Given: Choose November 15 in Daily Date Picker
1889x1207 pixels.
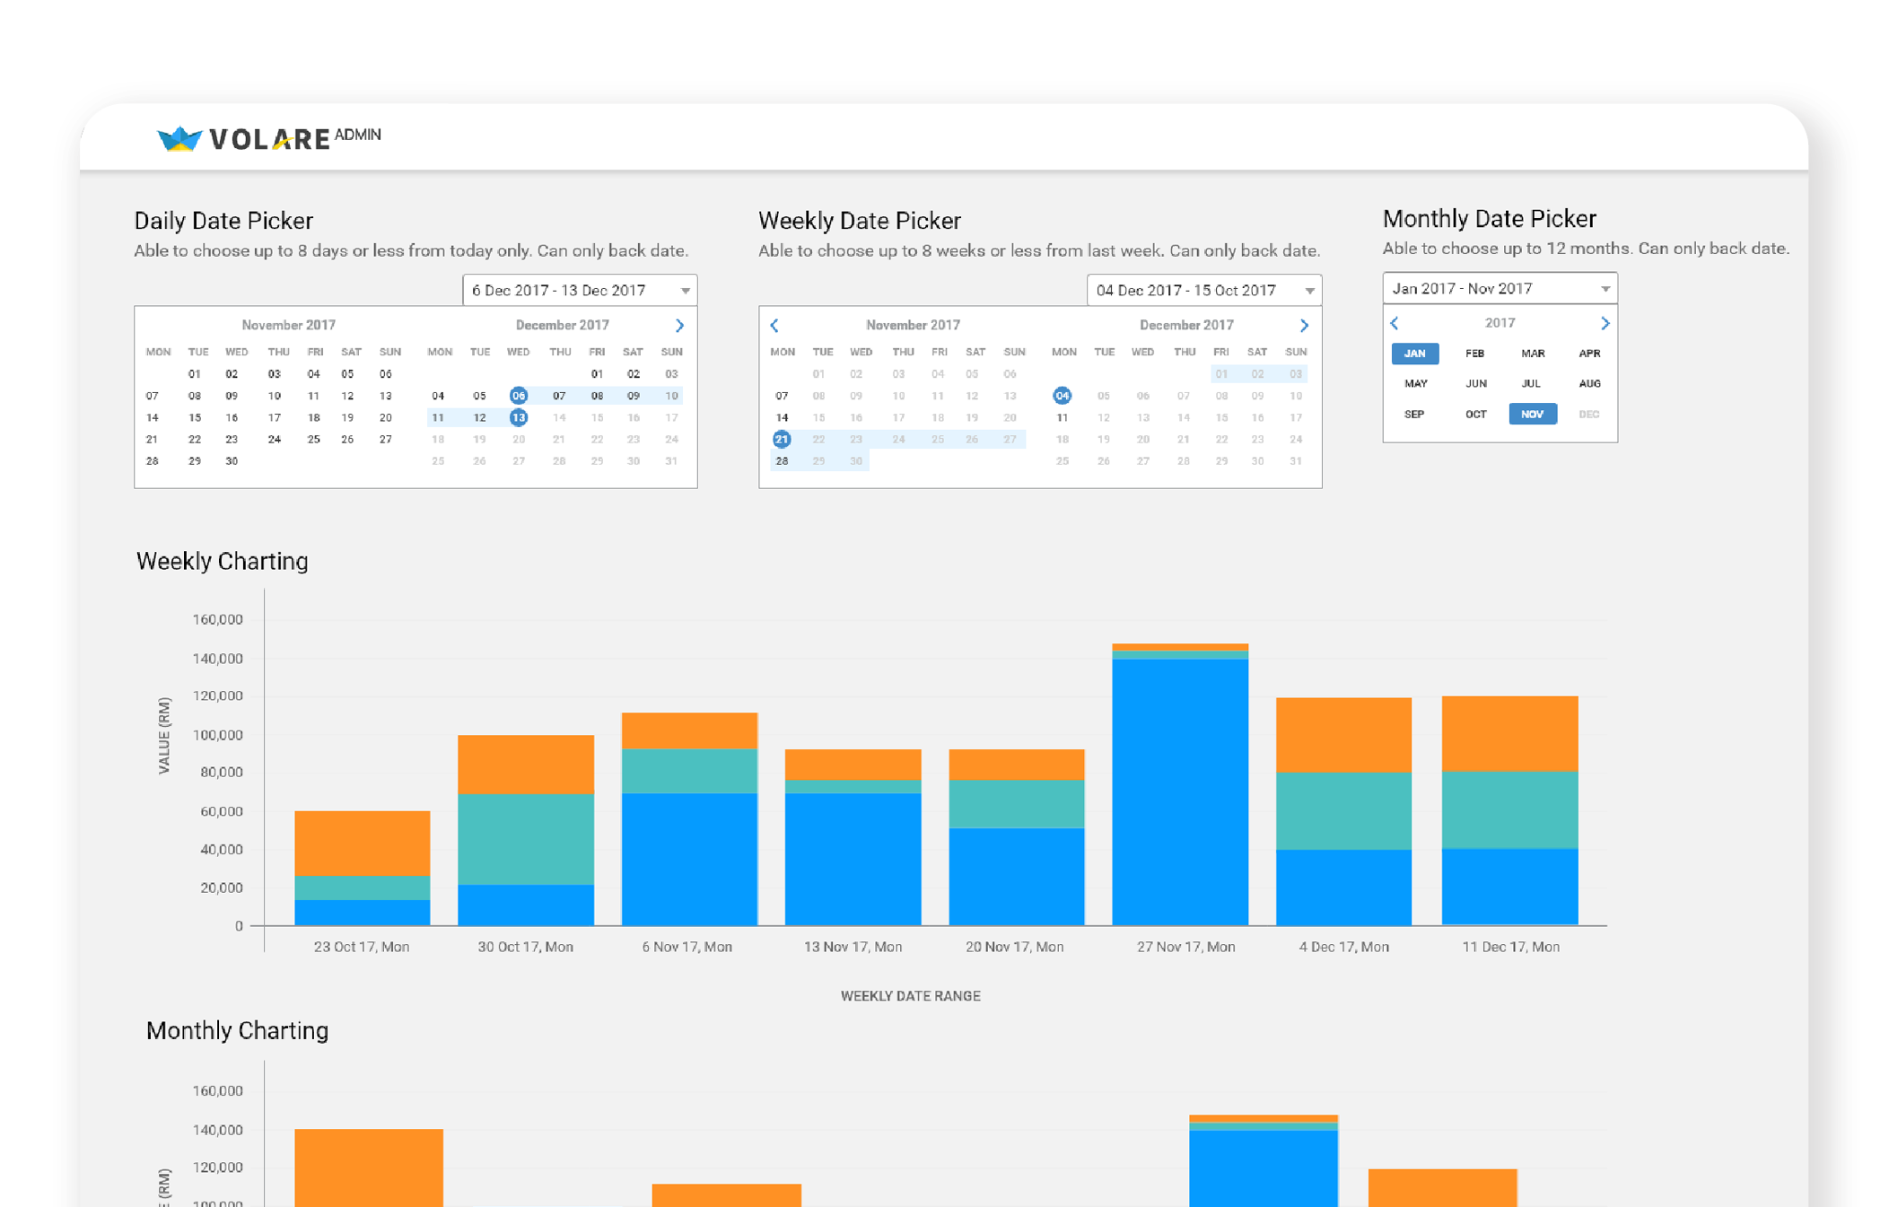Looking at the screenshot, I should pyautogui.click(x=195, y=417).
